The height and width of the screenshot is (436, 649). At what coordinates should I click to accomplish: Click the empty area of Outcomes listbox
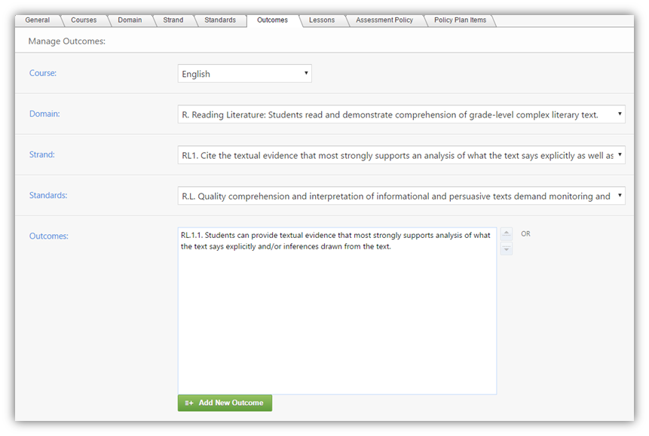[x=337, y=322]
